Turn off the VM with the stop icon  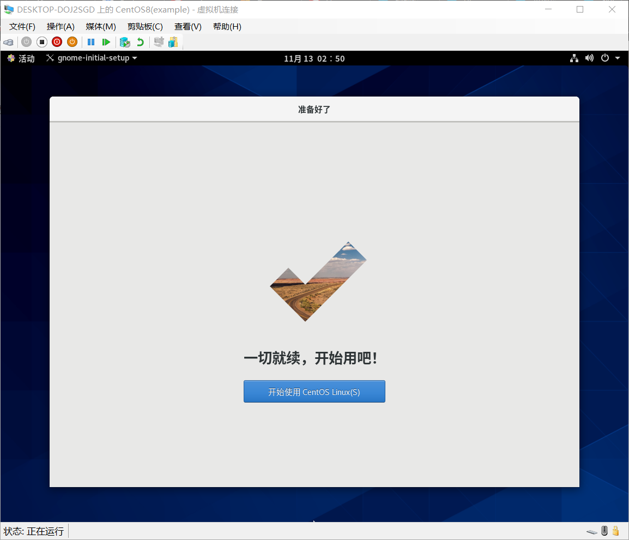click(42, 42)
